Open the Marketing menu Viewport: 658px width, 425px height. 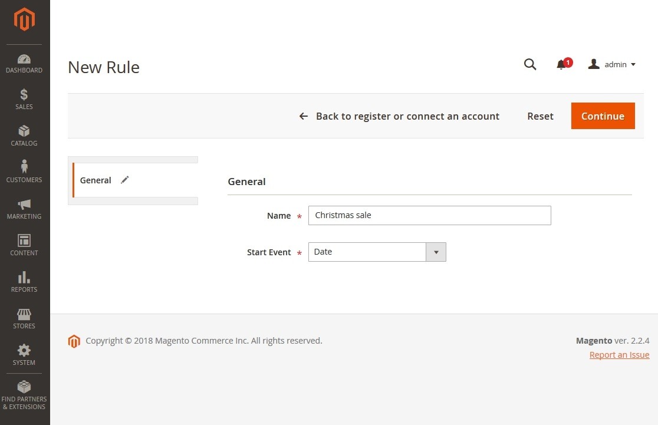pos(24,209)
